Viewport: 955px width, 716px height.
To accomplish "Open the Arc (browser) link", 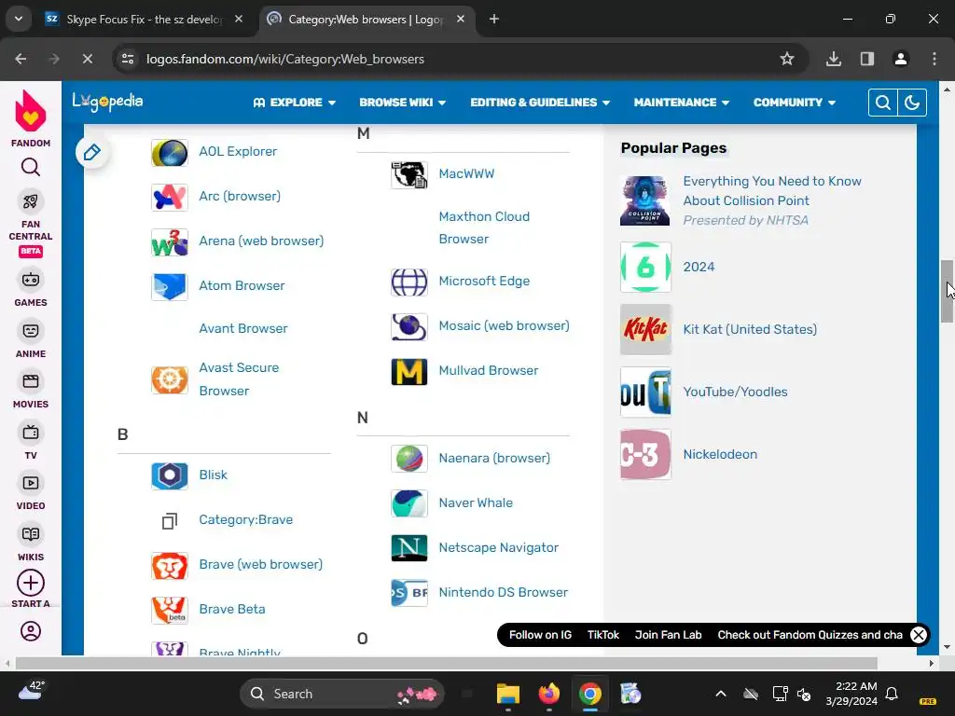I will click(240, 196).
